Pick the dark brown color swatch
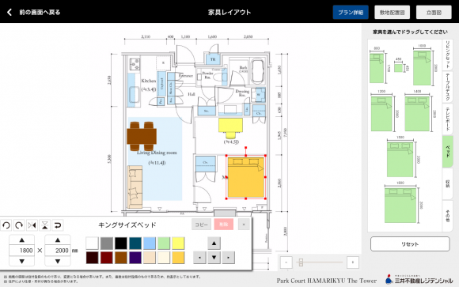 coord(93,258)
